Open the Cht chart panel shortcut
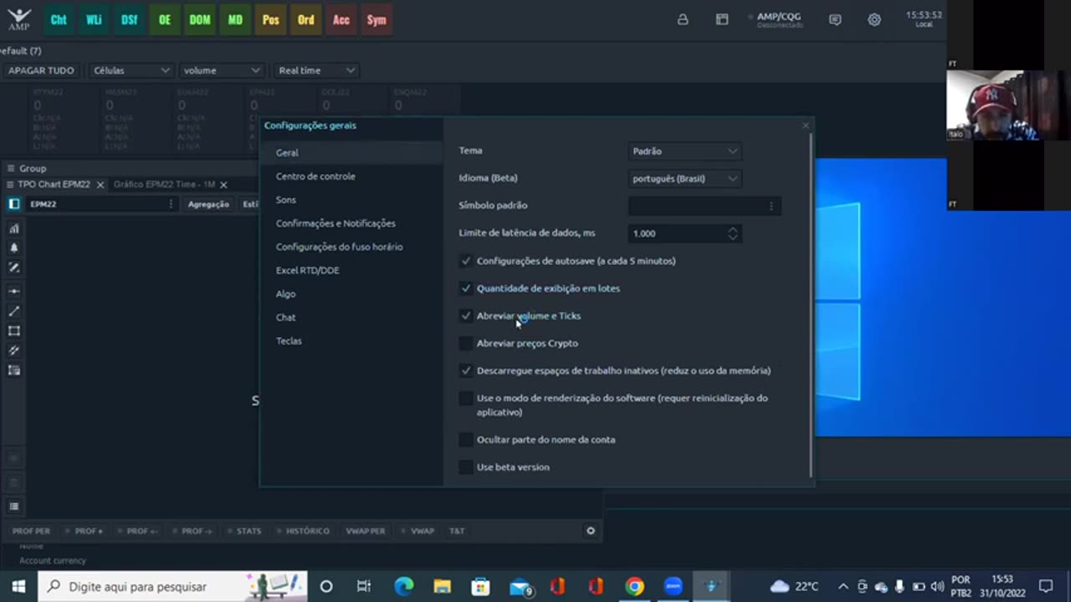Viewport: 1071px width, 602px height. pyautogui.click(x=59, y=20)
